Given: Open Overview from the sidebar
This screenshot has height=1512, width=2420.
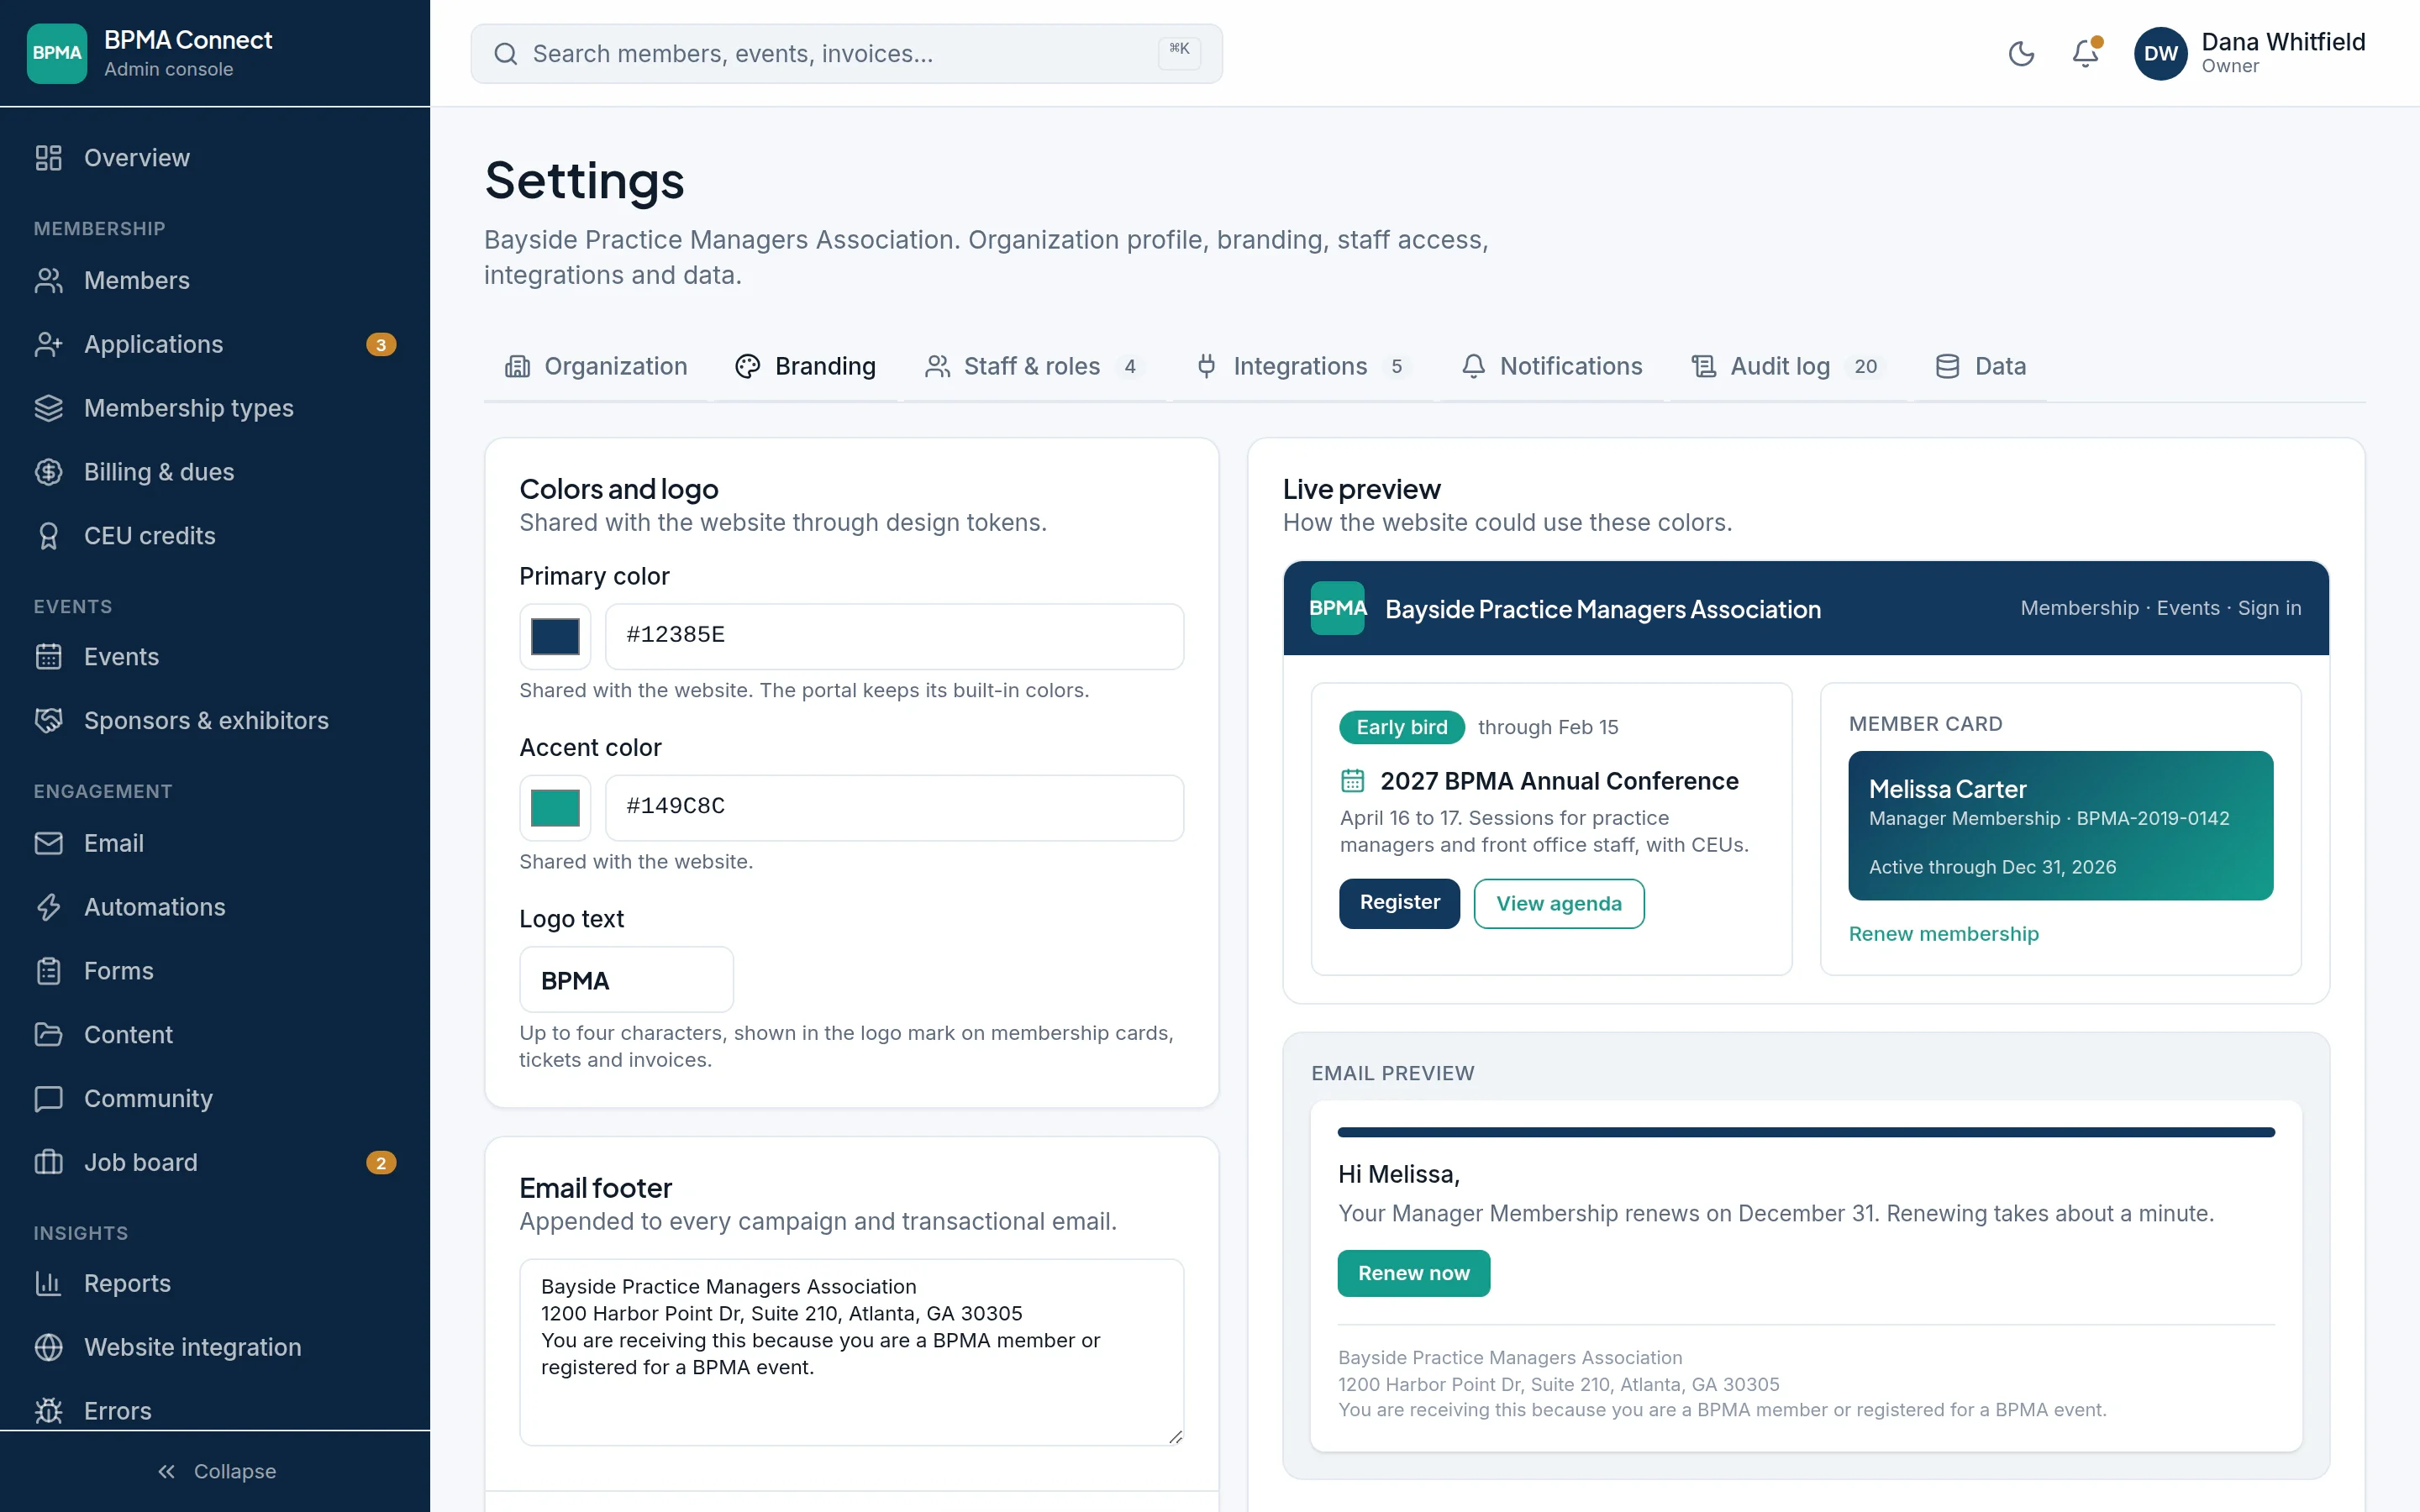Looking at the screenshot, I should [x=215, y=158].
